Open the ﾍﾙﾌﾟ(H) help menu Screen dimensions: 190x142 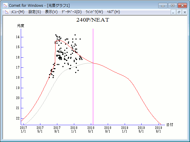[x=113, y=12]
